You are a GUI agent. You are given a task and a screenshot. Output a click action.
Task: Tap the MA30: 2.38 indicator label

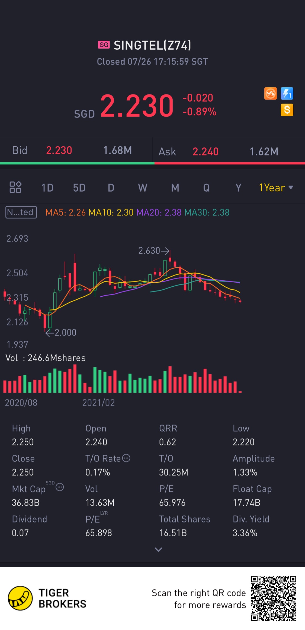click(x=207, y=212)
